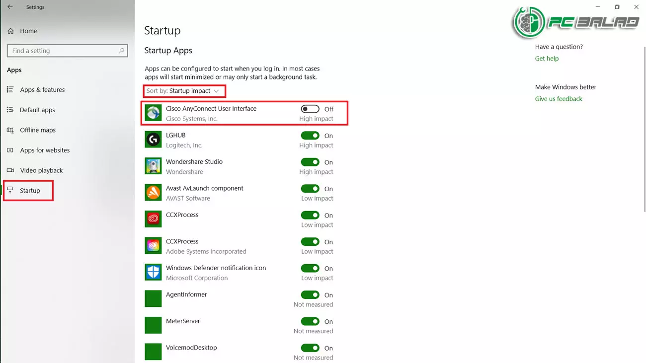Viewport: 646px width, 363px height.
Task: Minimize the Settings window
Action: coord(598,7)
